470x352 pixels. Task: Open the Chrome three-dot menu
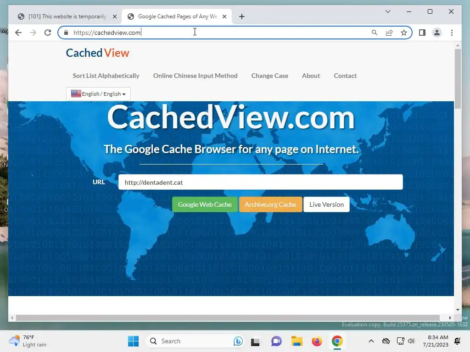tap(452, 33)
